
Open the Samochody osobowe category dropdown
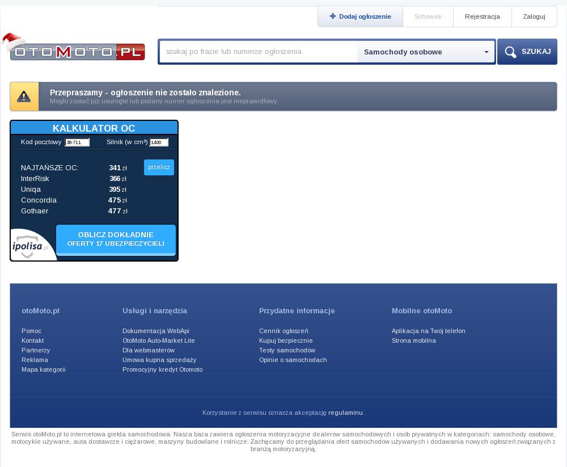426,52
